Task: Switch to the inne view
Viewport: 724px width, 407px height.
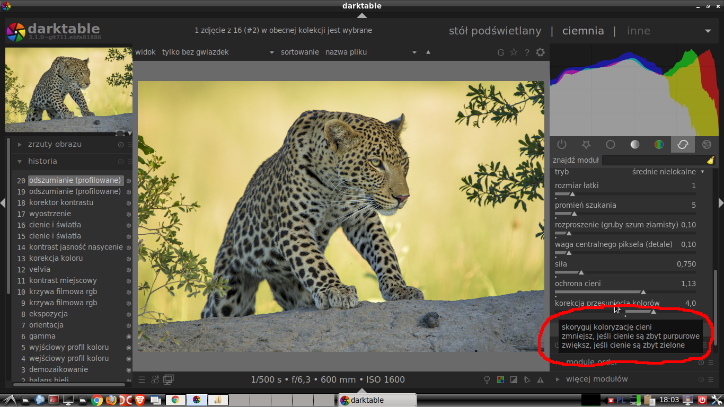Action: click(638, 31)
